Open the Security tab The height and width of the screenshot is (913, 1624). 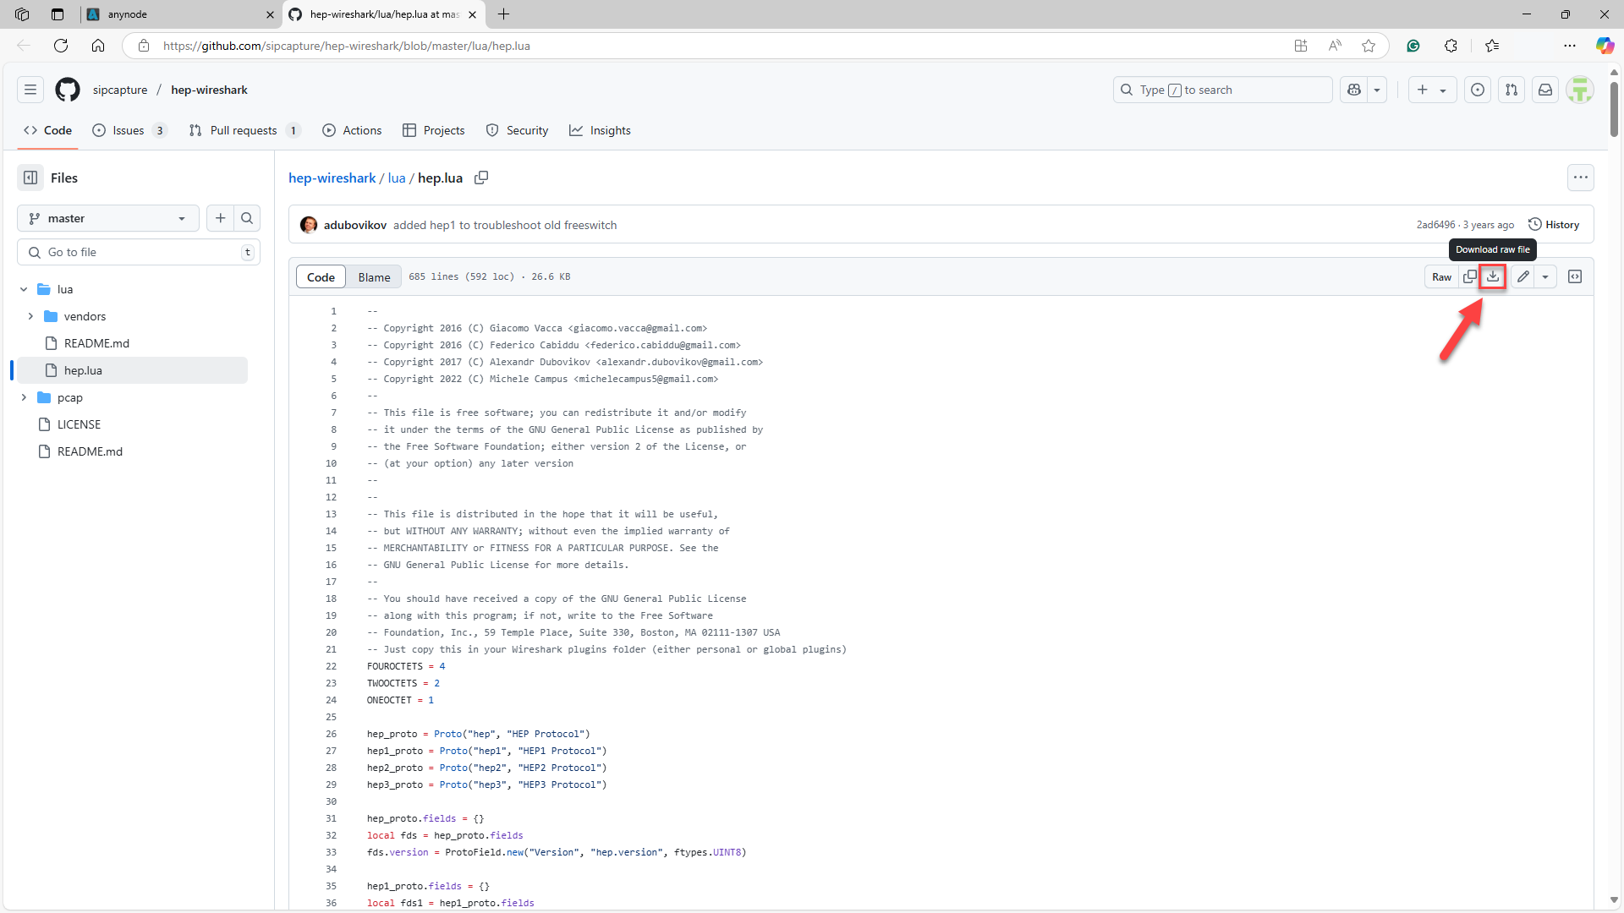pos(517,130)
